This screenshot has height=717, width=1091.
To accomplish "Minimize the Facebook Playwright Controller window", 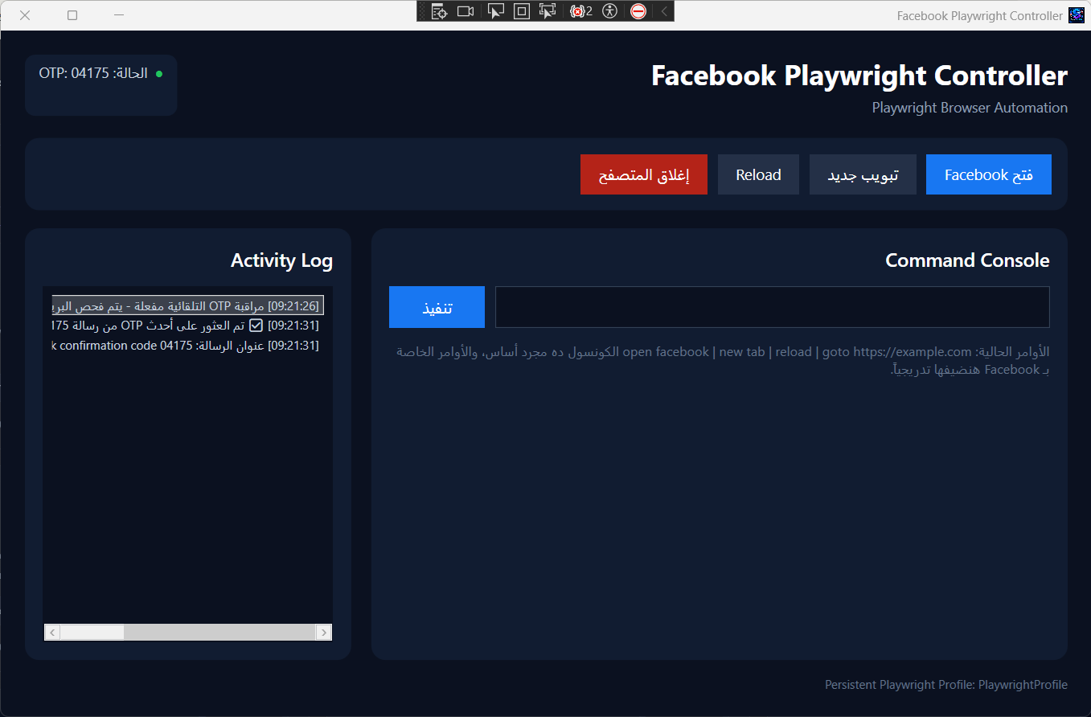I will (x=119, y=15).
